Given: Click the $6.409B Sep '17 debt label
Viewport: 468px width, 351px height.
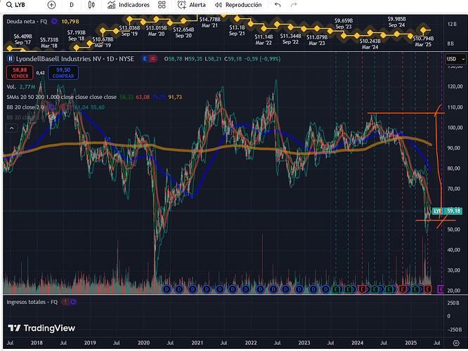Looking at the screenshot, I should 22,39.
